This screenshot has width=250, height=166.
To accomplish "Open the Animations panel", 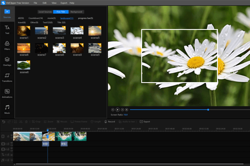I will [7, 93].
